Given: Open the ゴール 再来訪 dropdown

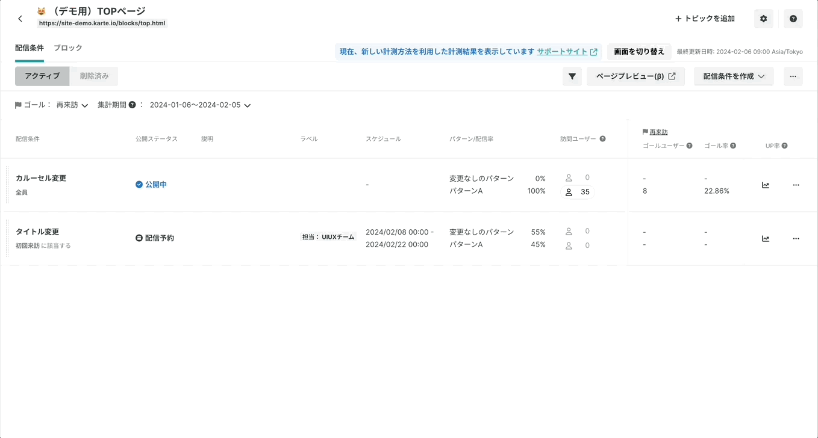Looking at the screenshot, I should [x=72, y=105].
